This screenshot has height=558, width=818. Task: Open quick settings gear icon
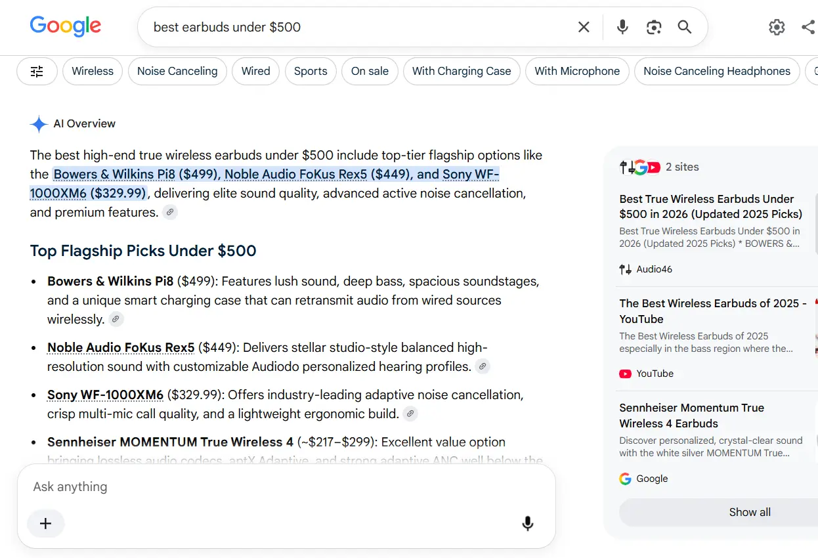[x=777, y=27]
